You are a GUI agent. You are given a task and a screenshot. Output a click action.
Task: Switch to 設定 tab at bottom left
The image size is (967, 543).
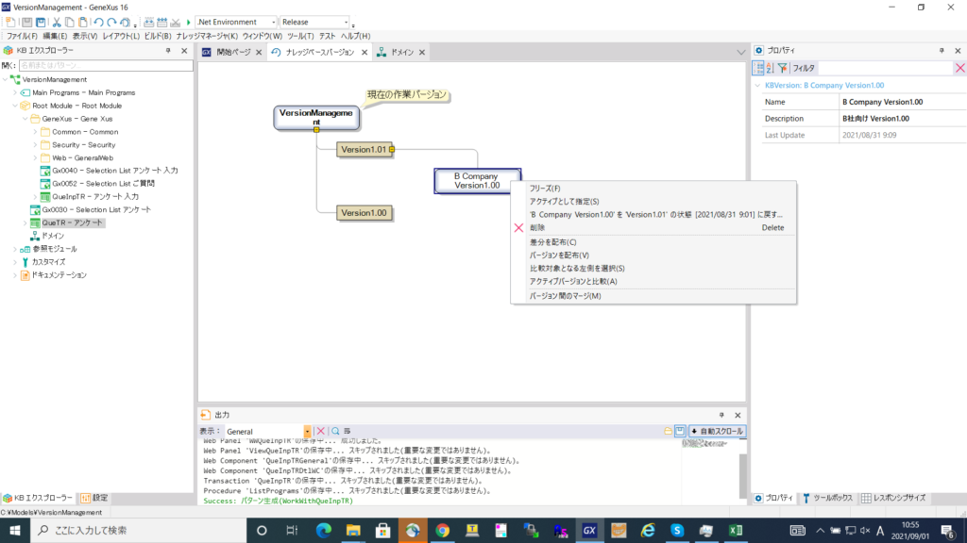pos(94,498)
